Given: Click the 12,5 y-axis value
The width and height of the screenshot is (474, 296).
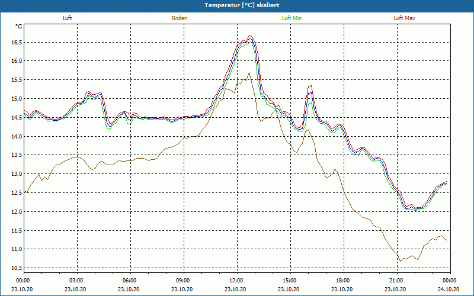Looking at the screenshot, I should click(17, 193).
